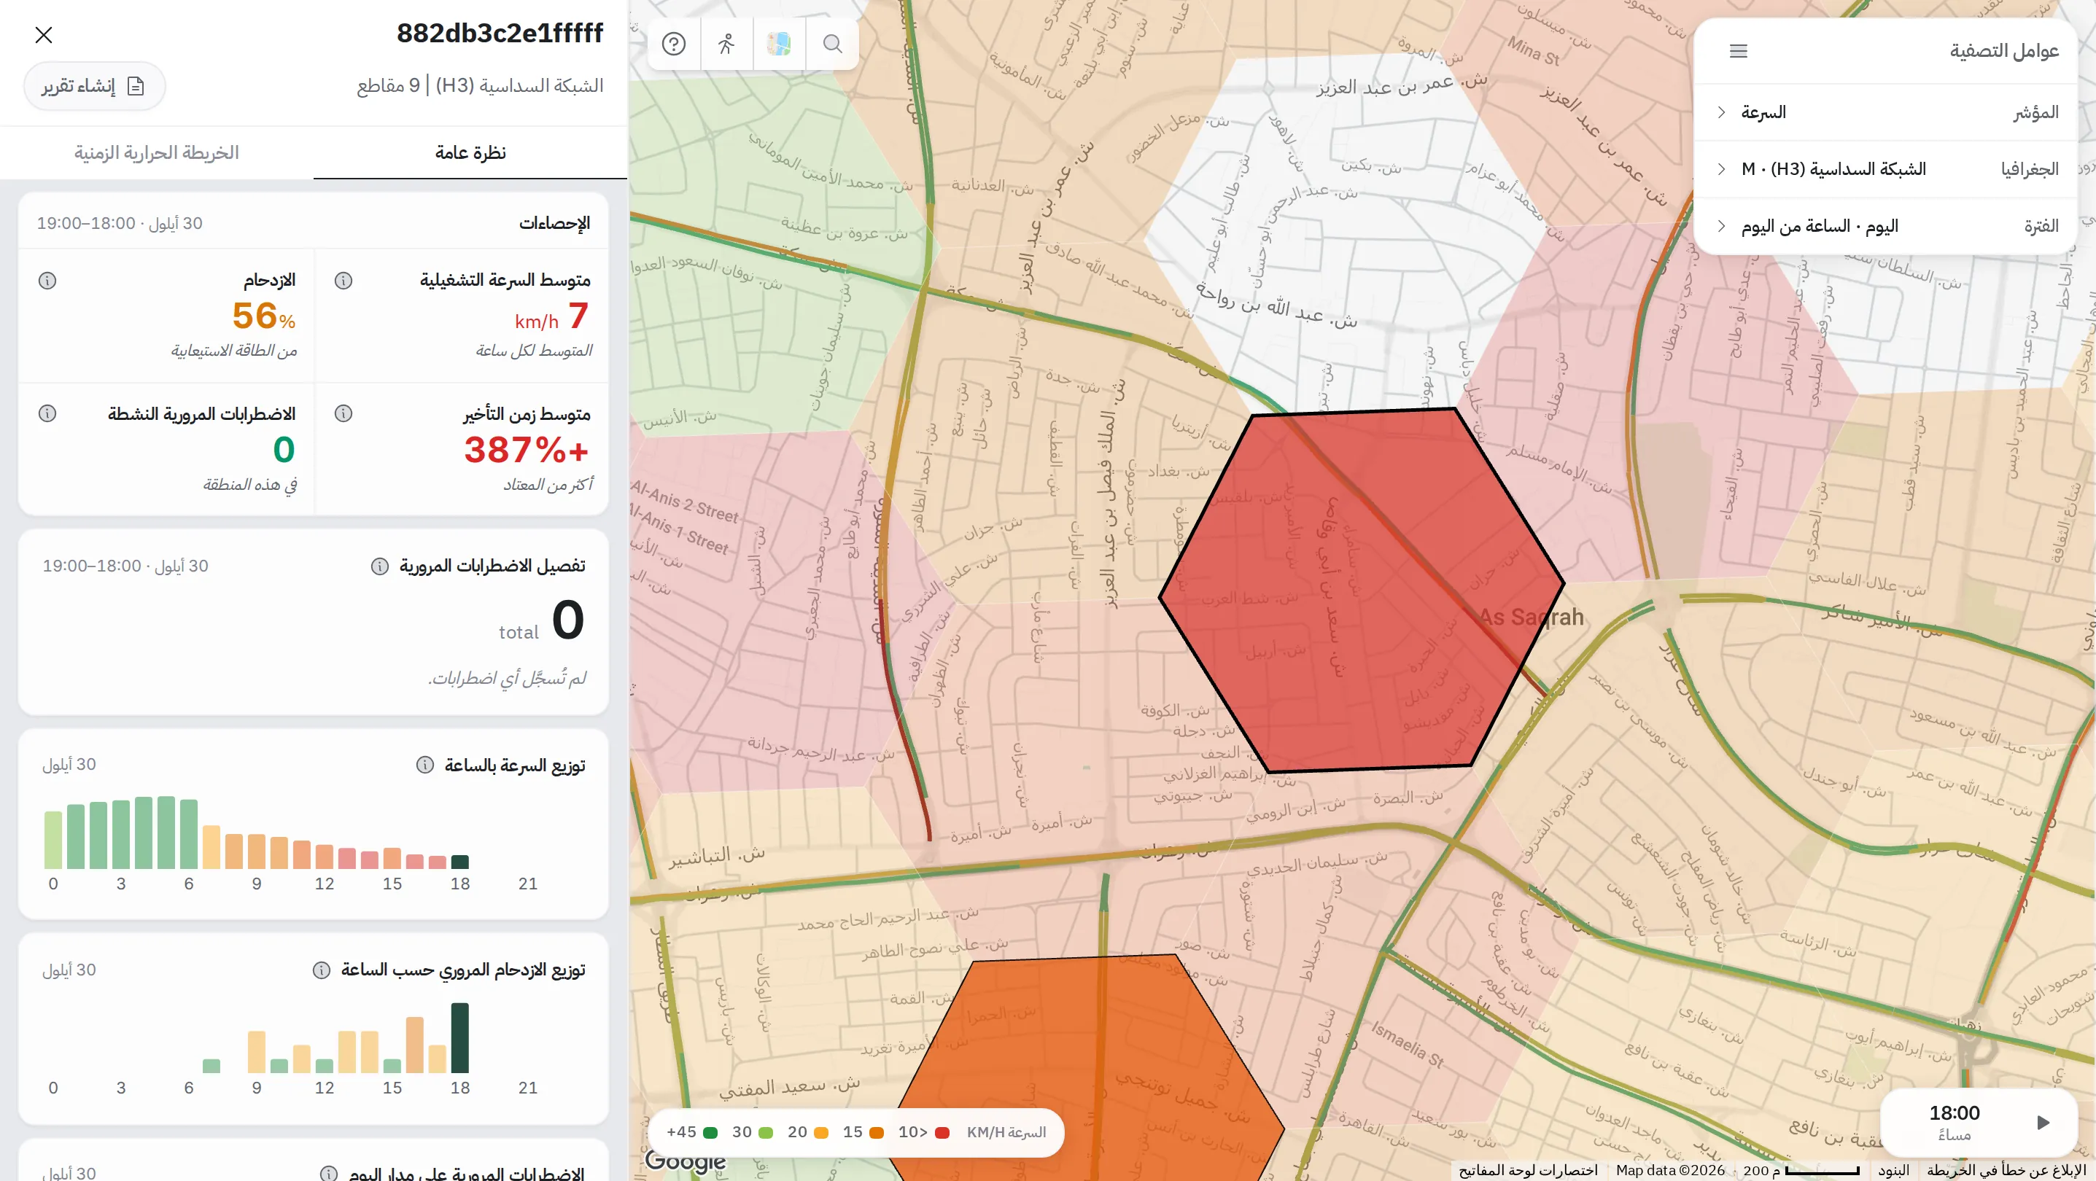
Task: Click the +387% delay value
Action: (526, 450)
